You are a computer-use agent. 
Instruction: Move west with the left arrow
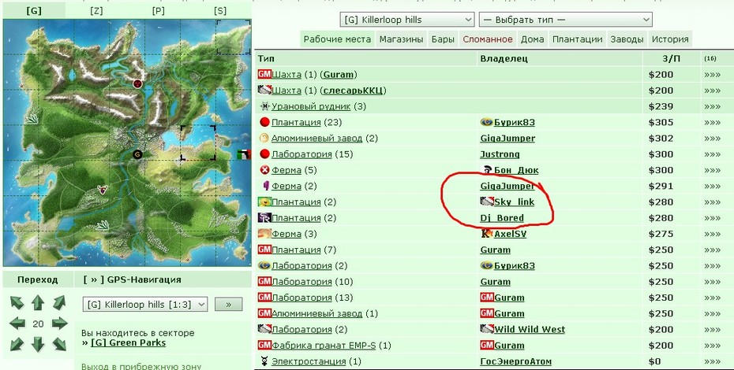[17, 324]
